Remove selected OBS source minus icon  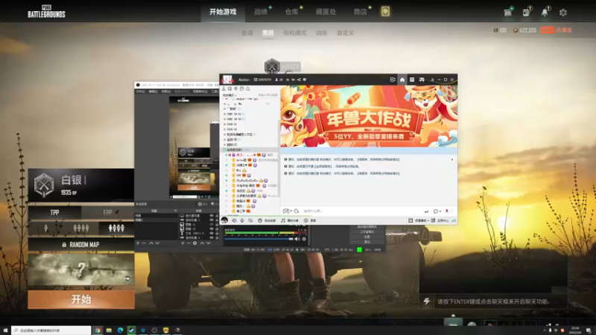point(188,243)
